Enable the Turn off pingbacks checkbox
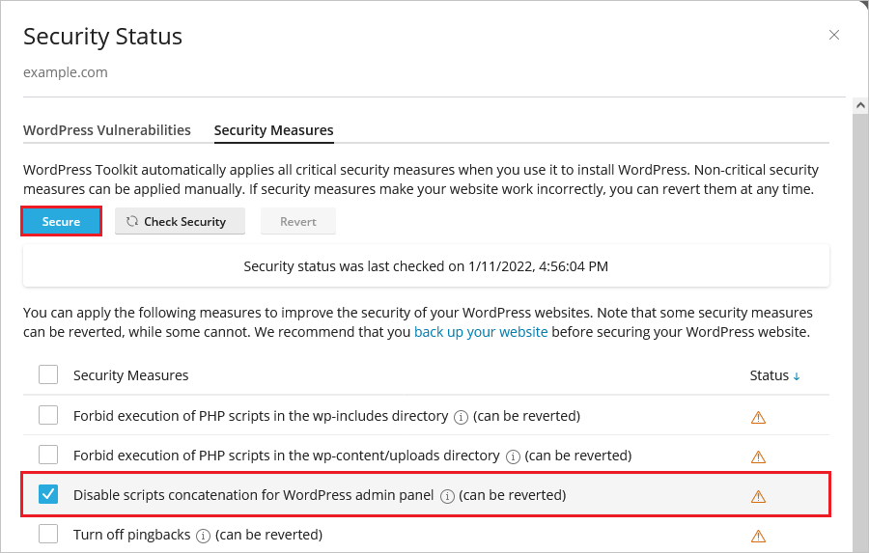 click(x=48, y=534)
